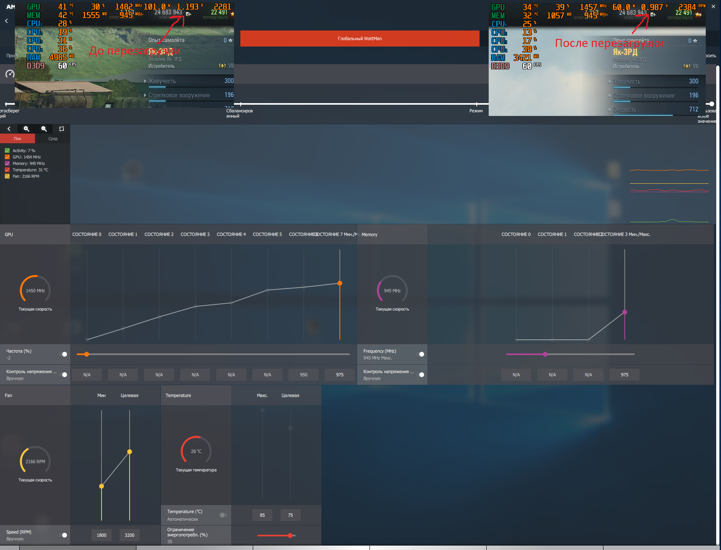This screenshot has height=550, width=721.
Task: Toggle the Temperature graph checkbox
Action: pyautogui.click(x=7, y=170)
